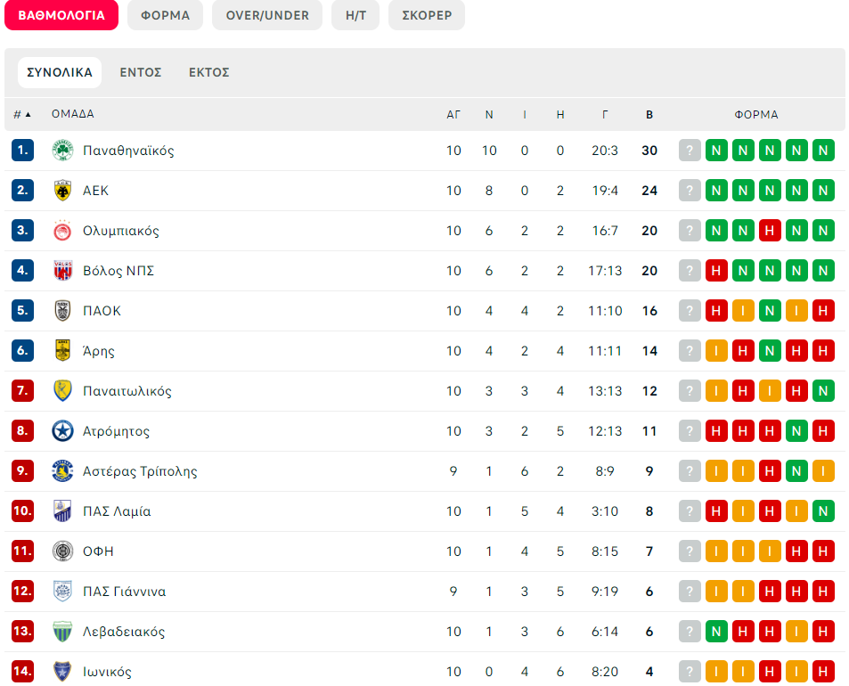The image size is (849, 686).
Task: Open the Αστέρας Τρίπολης team link
Action: (x=140, y=471)
